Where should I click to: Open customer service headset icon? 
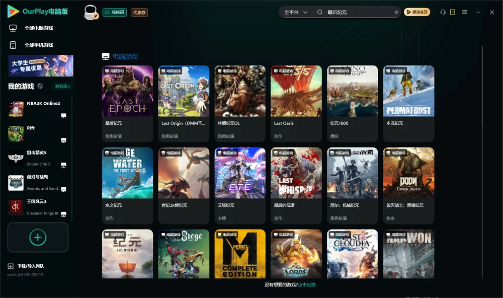[x=443, y=12]
